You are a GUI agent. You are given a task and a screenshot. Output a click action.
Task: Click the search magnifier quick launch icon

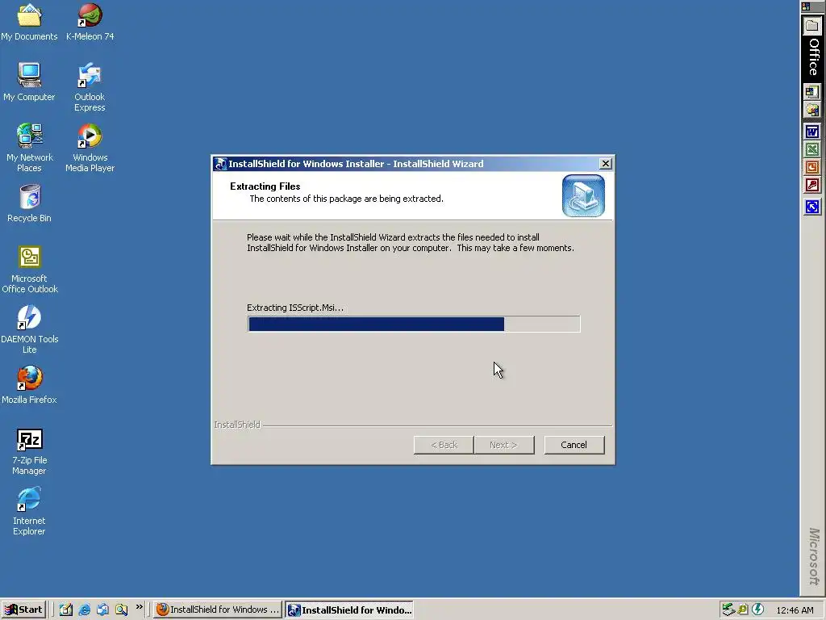[121, 610]
